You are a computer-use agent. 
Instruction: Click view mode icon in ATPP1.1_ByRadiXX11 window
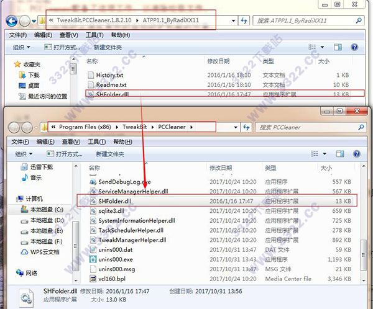click(312, 47)
